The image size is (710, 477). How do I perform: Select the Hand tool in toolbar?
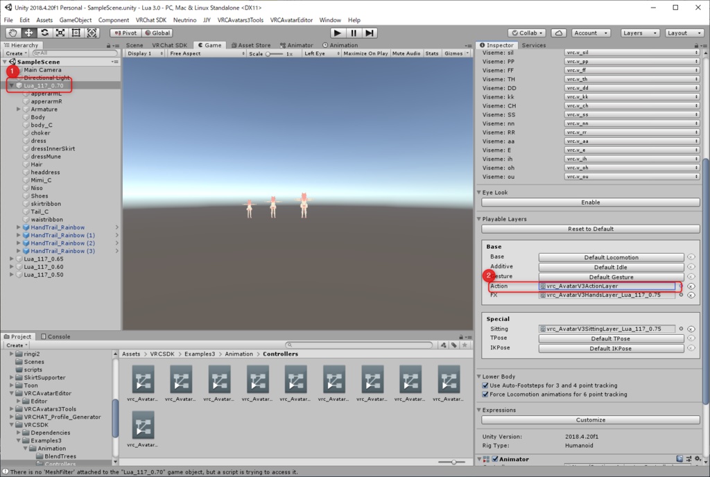click(x=12, y=33)
